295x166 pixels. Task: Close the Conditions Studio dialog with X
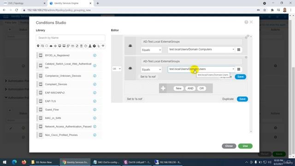(251, 22)
